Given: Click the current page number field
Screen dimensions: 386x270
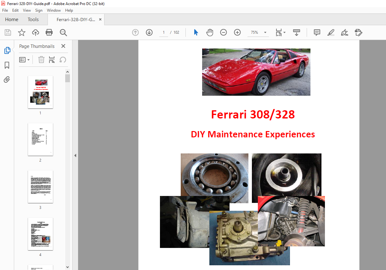Looking at the screenshot, I should point(164,32).
